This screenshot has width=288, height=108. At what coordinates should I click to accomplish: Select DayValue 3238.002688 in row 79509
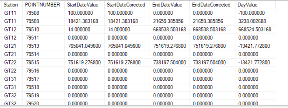point(255,21)
